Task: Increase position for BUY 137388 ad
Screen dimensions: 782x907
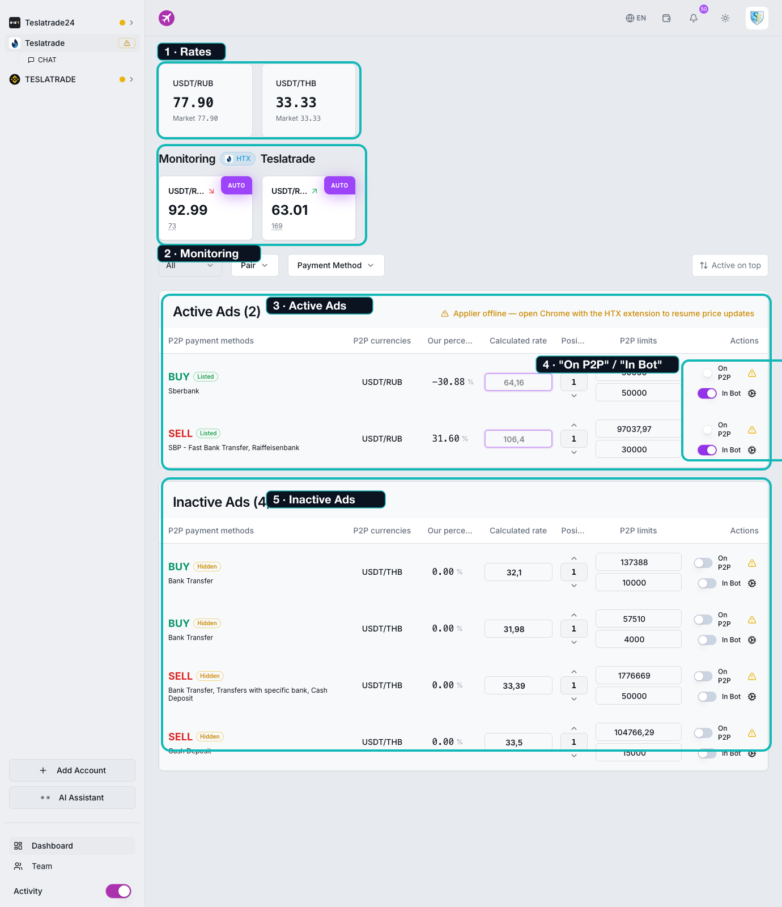Action: 574,558
